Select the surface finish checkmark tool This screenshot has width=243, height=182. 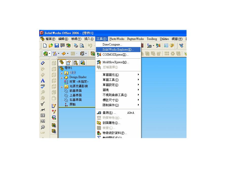click(43, 104)
